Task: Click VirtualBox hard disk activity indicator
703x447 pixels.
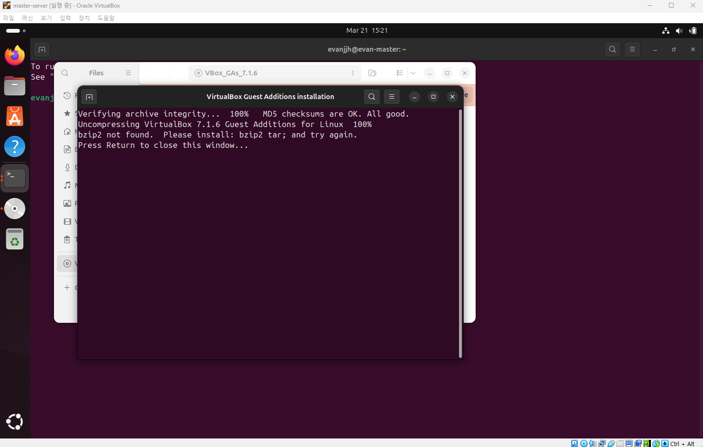Action: [x=575, y=444]
